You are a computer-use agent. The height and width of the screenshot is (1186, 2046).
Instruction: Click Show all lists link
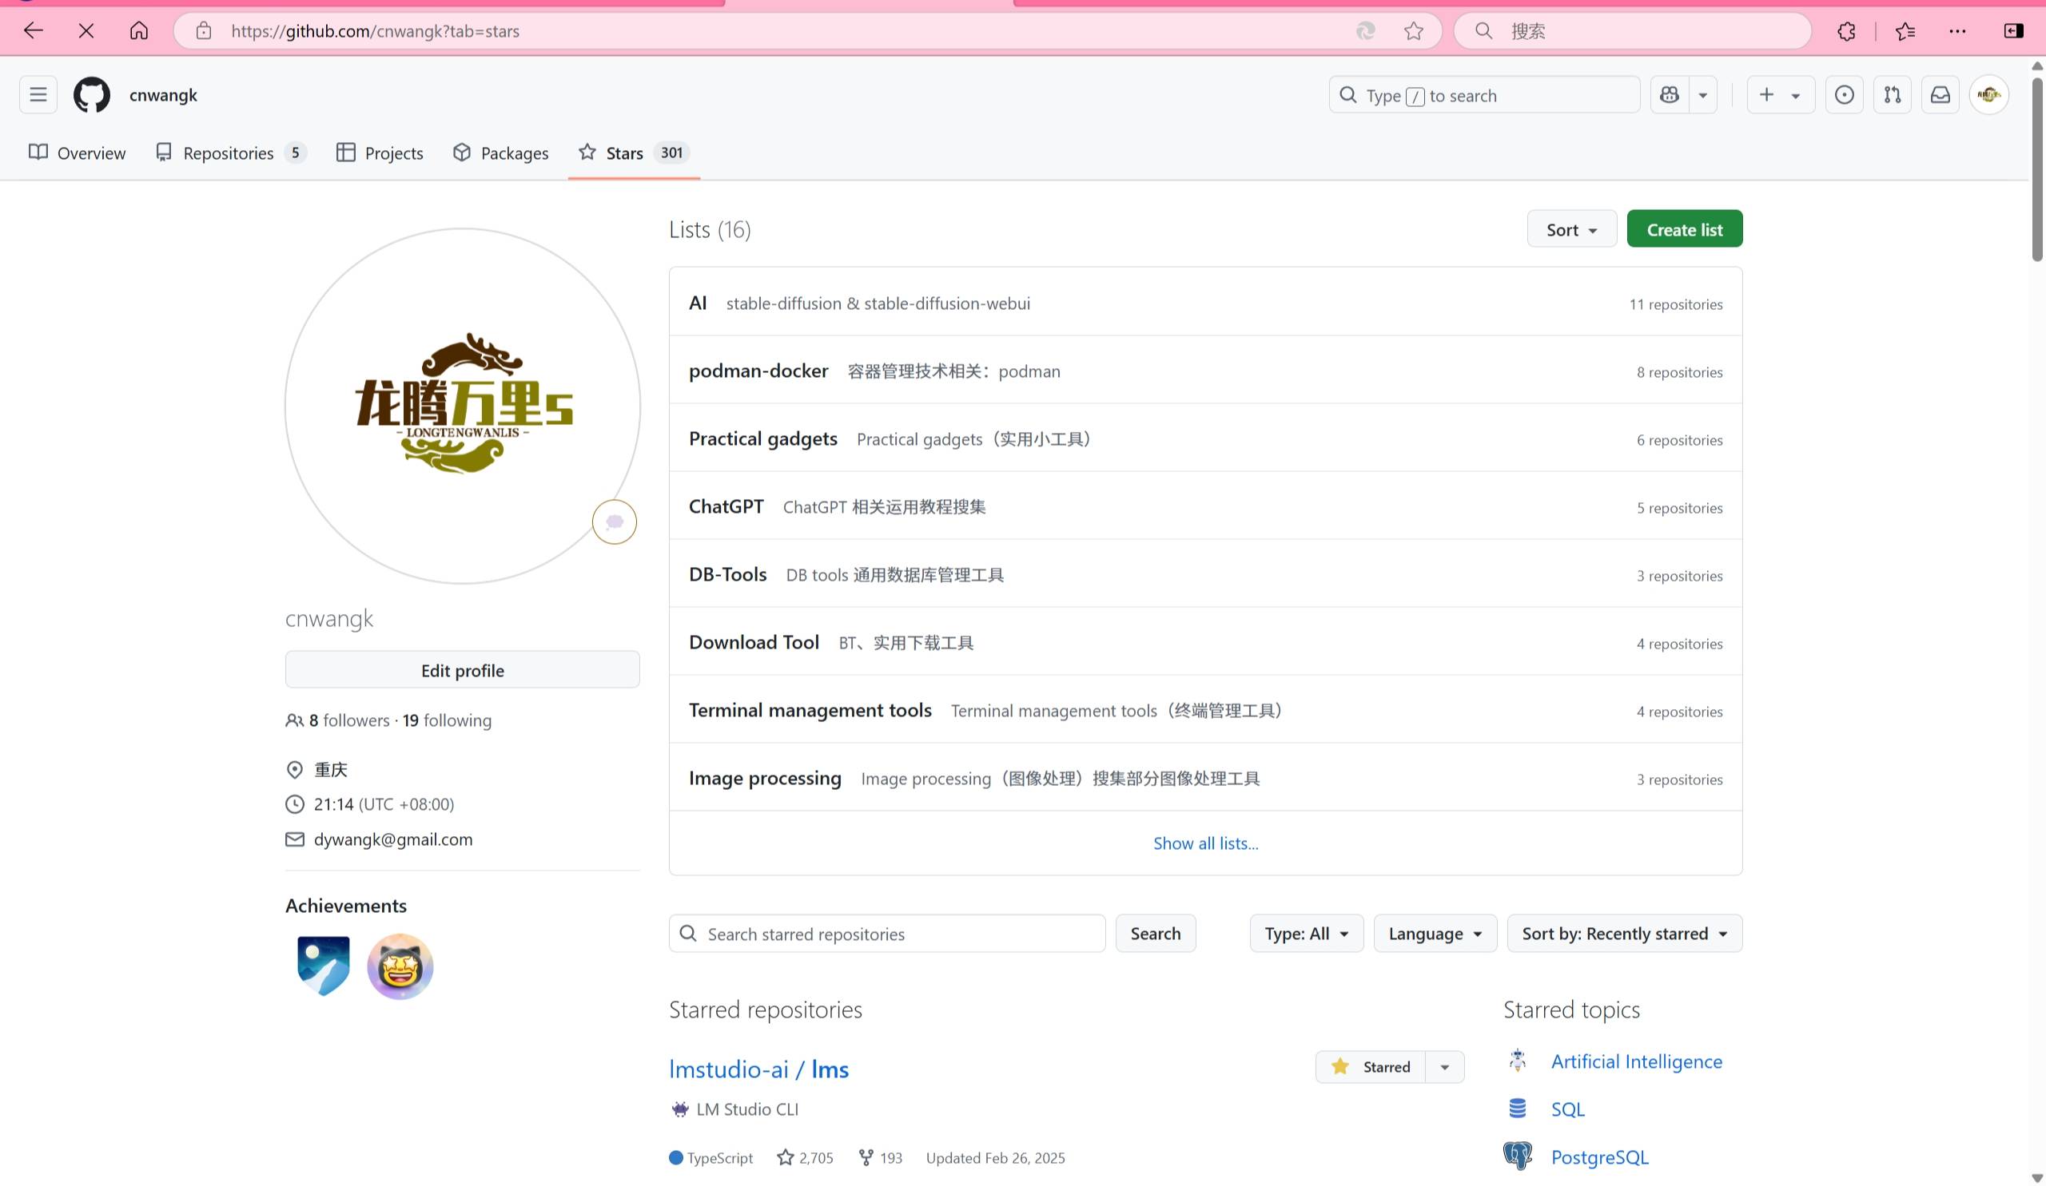[1205, 843]
